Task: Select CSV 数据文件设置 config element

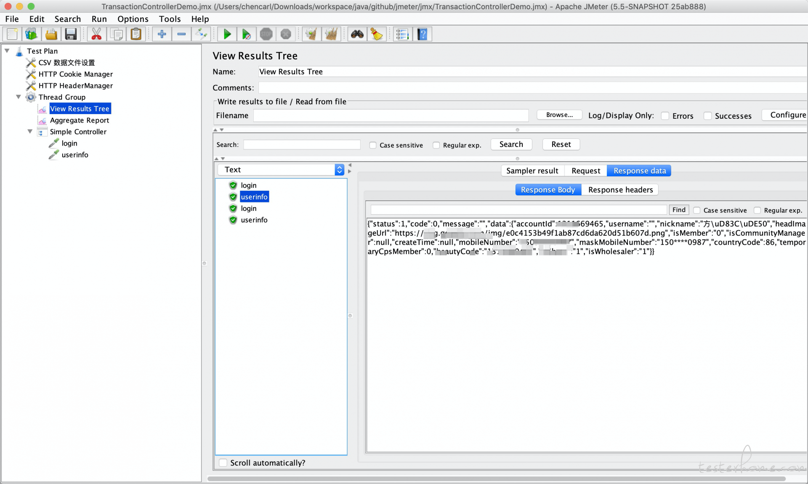Action: point(66,63)
